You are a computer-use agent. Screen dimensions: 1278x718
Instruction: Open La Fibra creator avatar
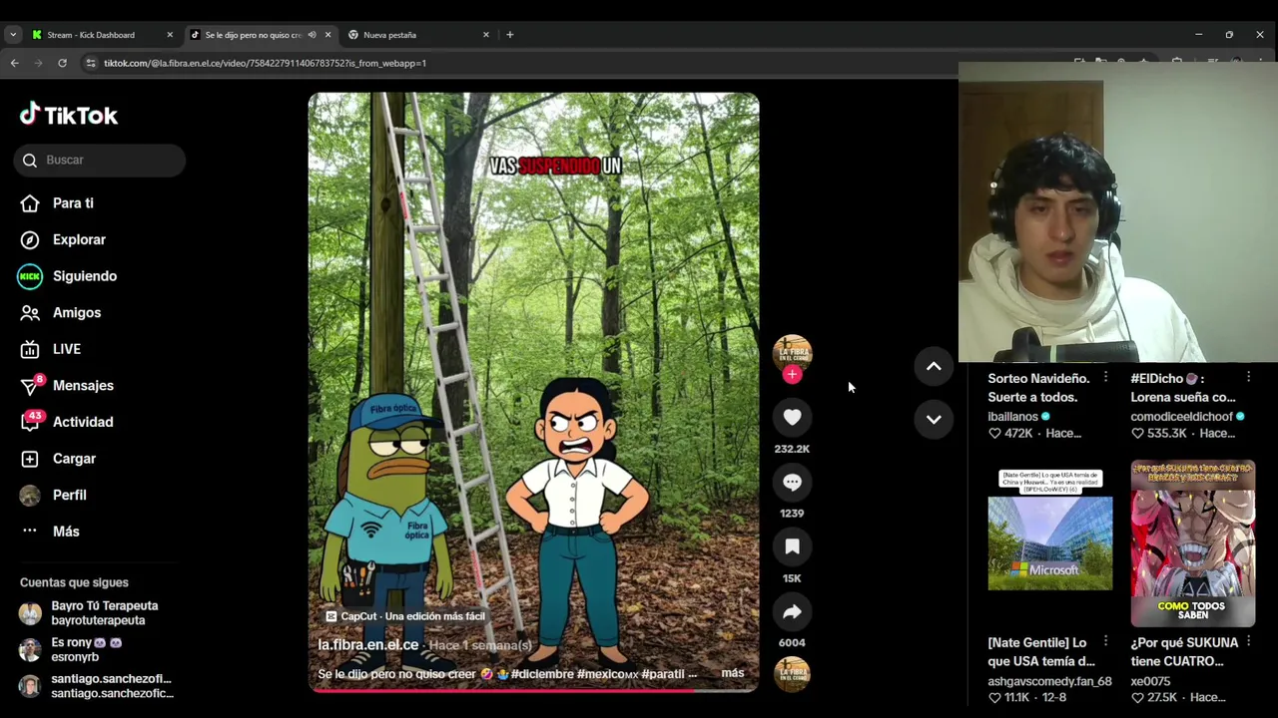coord(792,352)
